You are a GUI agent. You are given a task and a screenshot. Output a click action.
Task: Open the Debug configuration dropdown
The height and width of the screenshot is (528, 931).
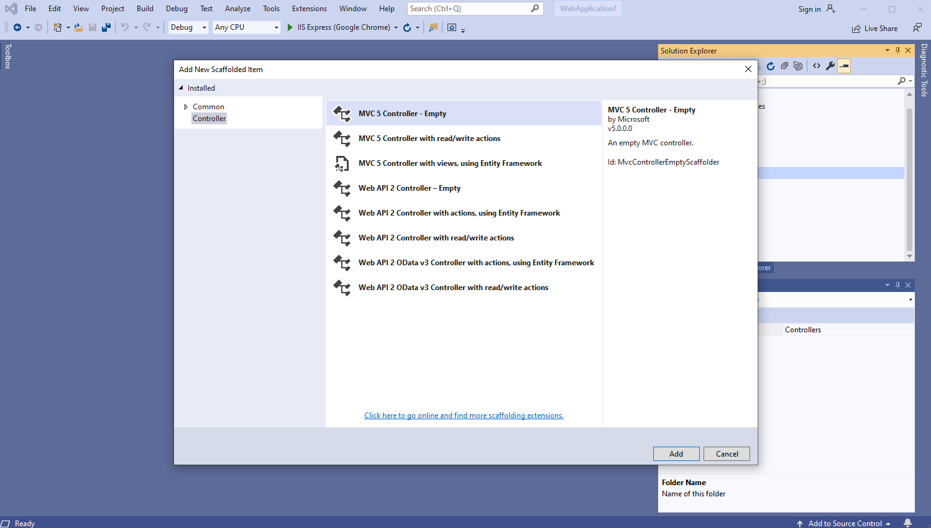pyautogui.click(x=188, y=27)
